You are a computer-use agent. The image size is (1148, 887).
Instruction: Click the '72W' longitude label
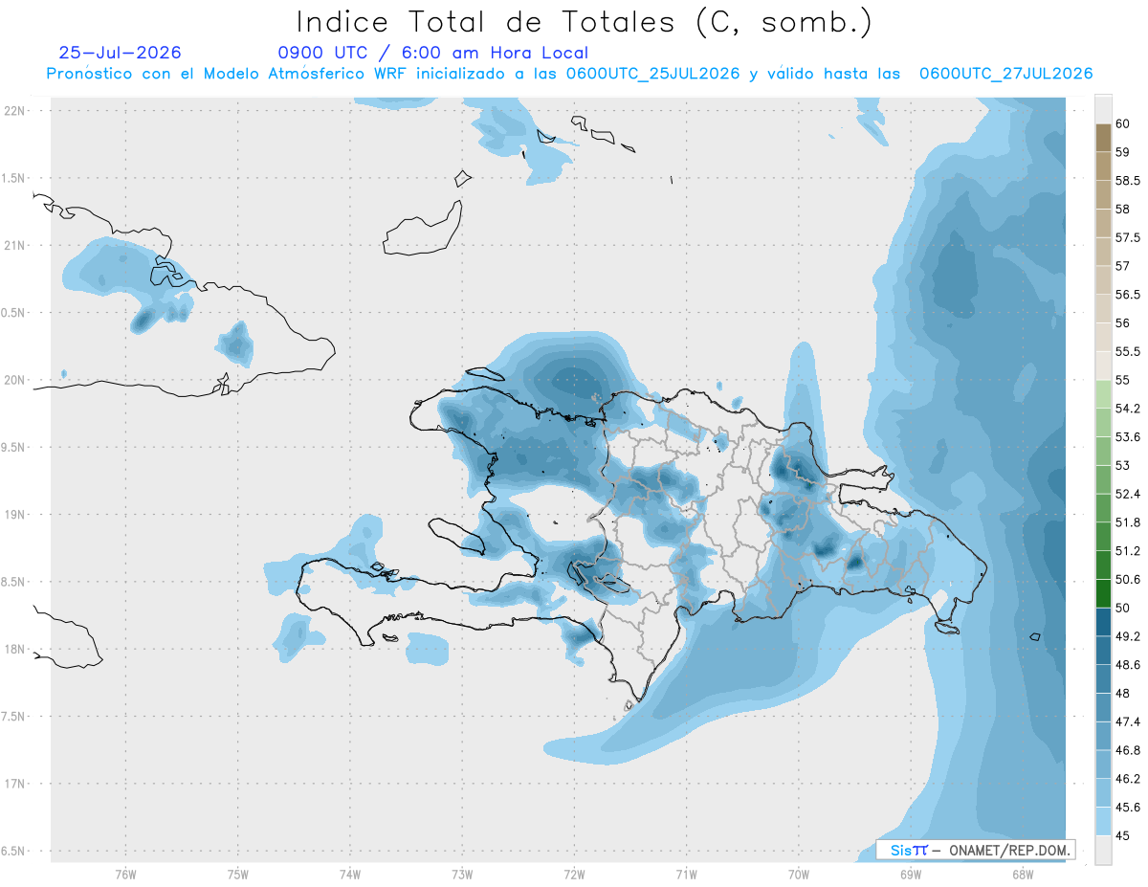[x=574, y=875]
